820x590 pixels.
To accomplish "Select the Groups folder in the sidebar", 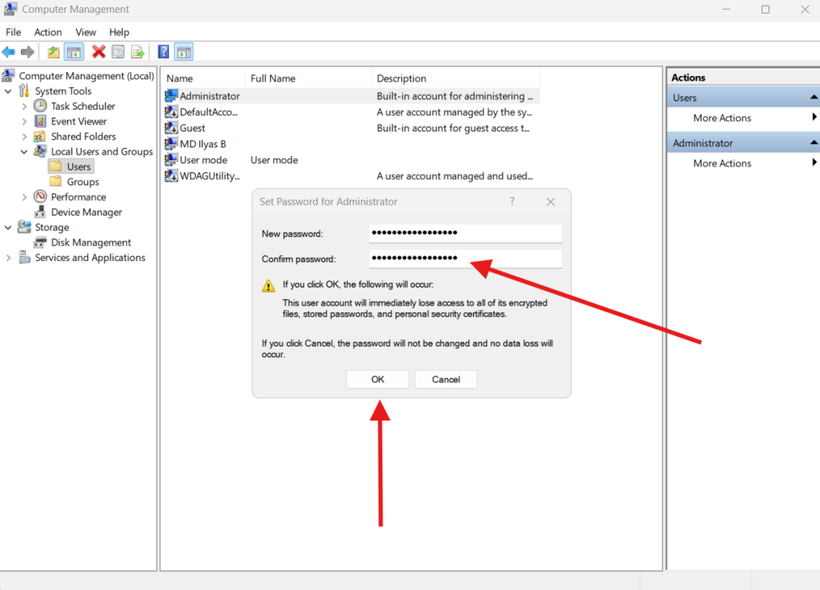I will click(x=82, y=181).
